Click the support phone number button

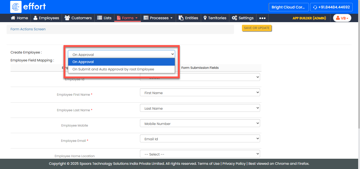(x=331, y=7)
